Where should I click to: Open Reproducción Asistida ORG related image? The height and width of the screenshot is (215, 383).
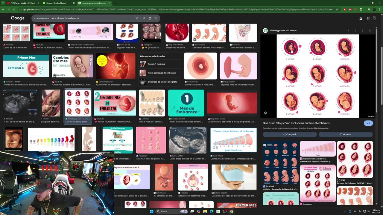pos(318,149)
